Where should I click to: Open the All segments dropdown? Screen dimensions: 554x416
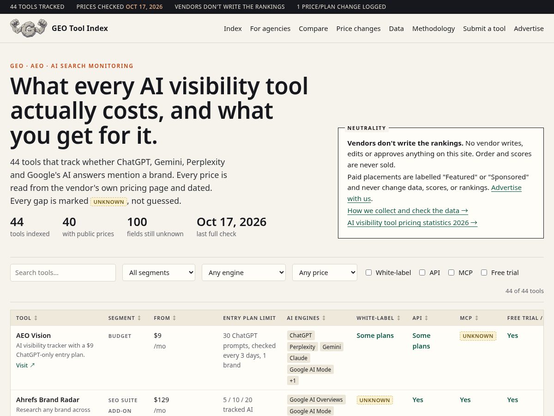coord(159,273)
